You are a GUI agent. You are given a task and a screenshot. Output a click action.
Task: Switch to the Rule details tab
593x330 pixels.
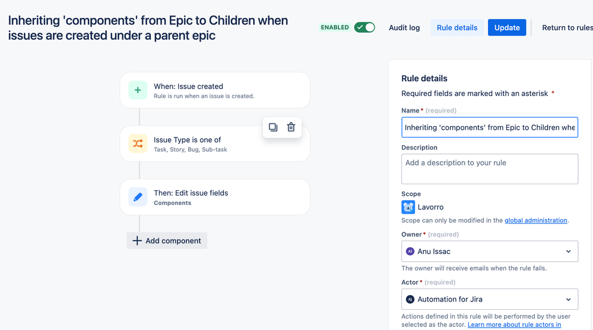[x=457, y=28]
